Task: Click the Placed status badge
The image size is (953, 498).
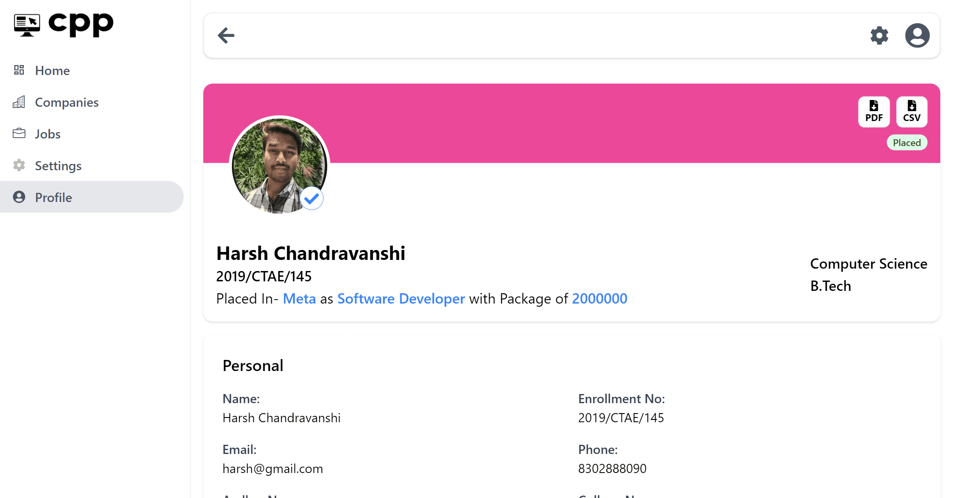Action: click(907, 142)
